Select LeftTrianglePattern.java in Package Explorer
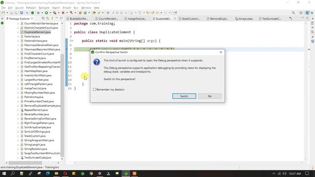 point(38,84)
